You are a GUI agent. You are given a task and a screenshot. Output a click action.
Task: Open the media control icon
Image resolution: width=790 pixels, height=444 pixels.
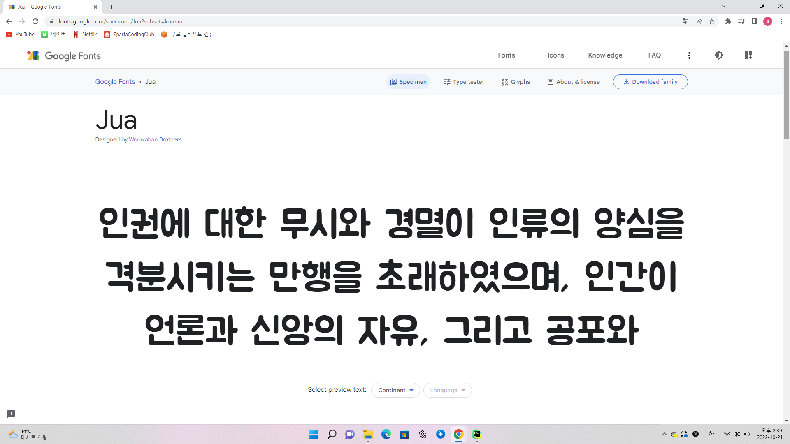click(x=741, y=21)
